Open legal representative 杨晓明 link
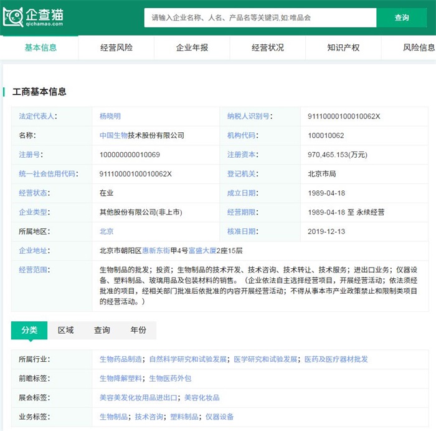The height and width of the screenshot is (431, 436). [110, 116]
